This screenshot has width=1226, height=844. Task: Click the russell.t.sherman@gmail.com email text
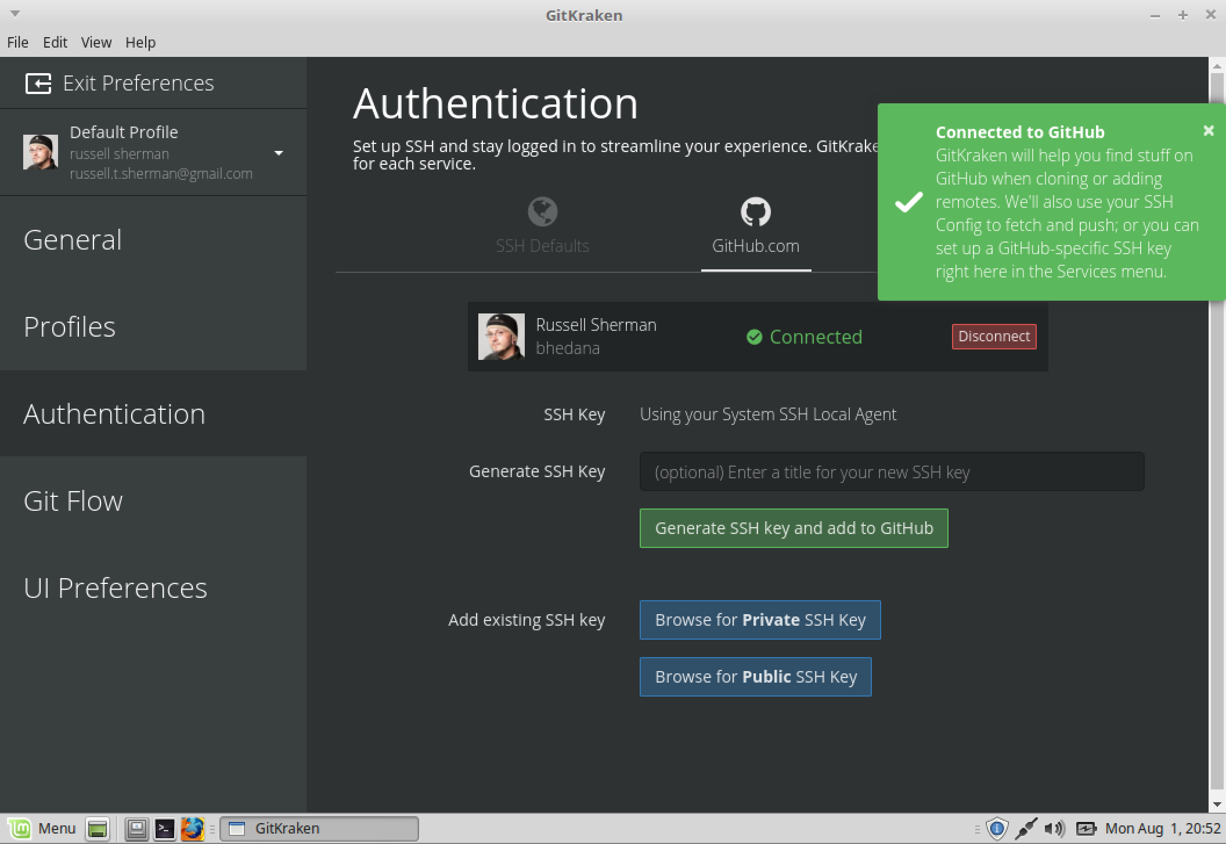click(x=161, y=174)
